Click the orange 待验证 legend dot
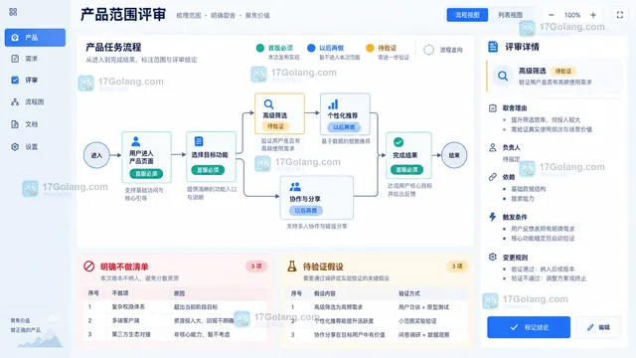The image size is (636, 358). [x=370, y=48]
